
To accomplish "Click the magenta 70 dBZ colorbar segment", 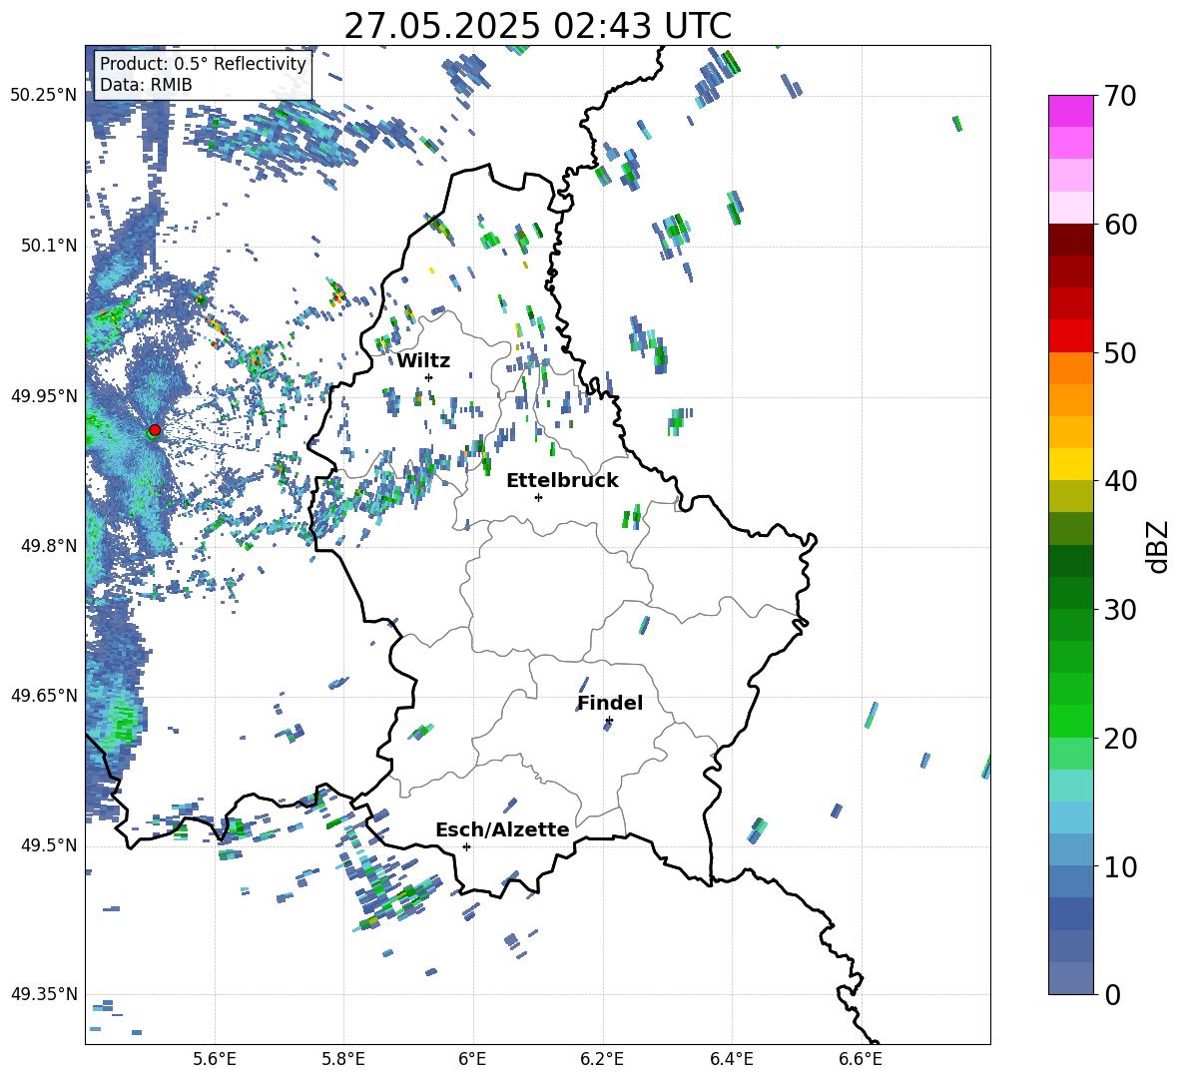I will (1070, 111).
